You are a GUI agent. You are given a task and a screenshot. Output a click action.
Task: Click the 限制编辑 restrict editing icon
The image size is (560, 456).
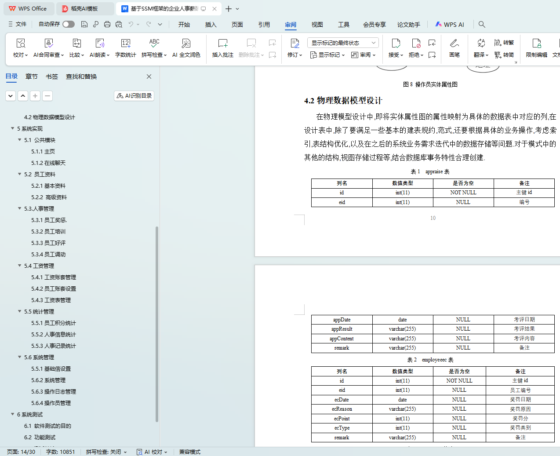[536, 44]
